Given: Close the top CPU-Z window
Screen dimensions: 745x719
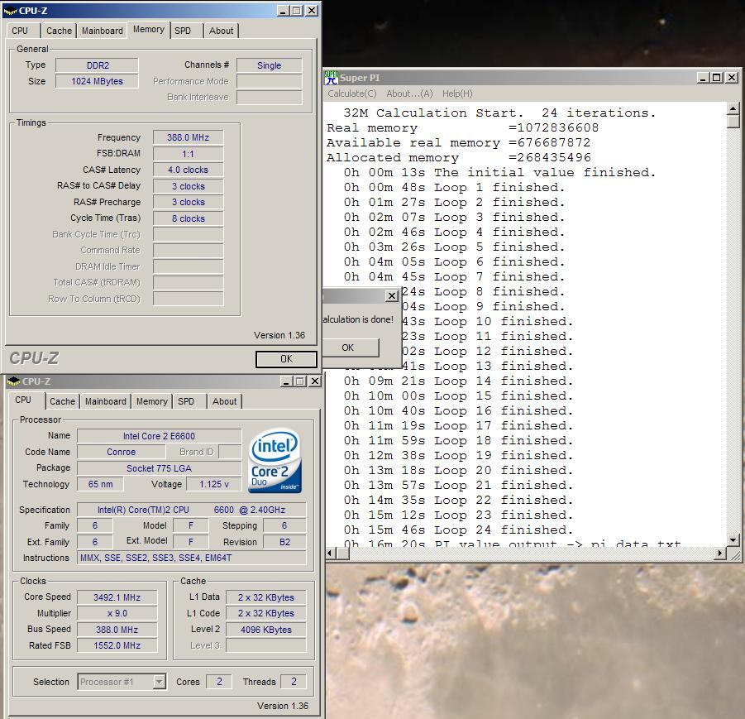Looking at the screenshot, I should click(312, 11).
